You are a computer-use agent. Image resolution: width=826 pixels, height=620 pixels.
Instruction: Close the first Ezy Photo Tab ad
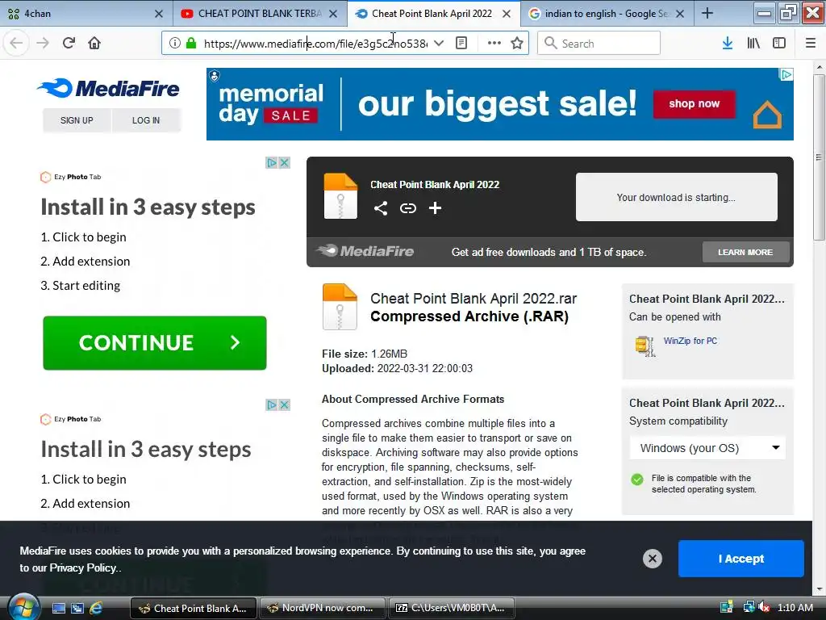[x=285, y=162]
